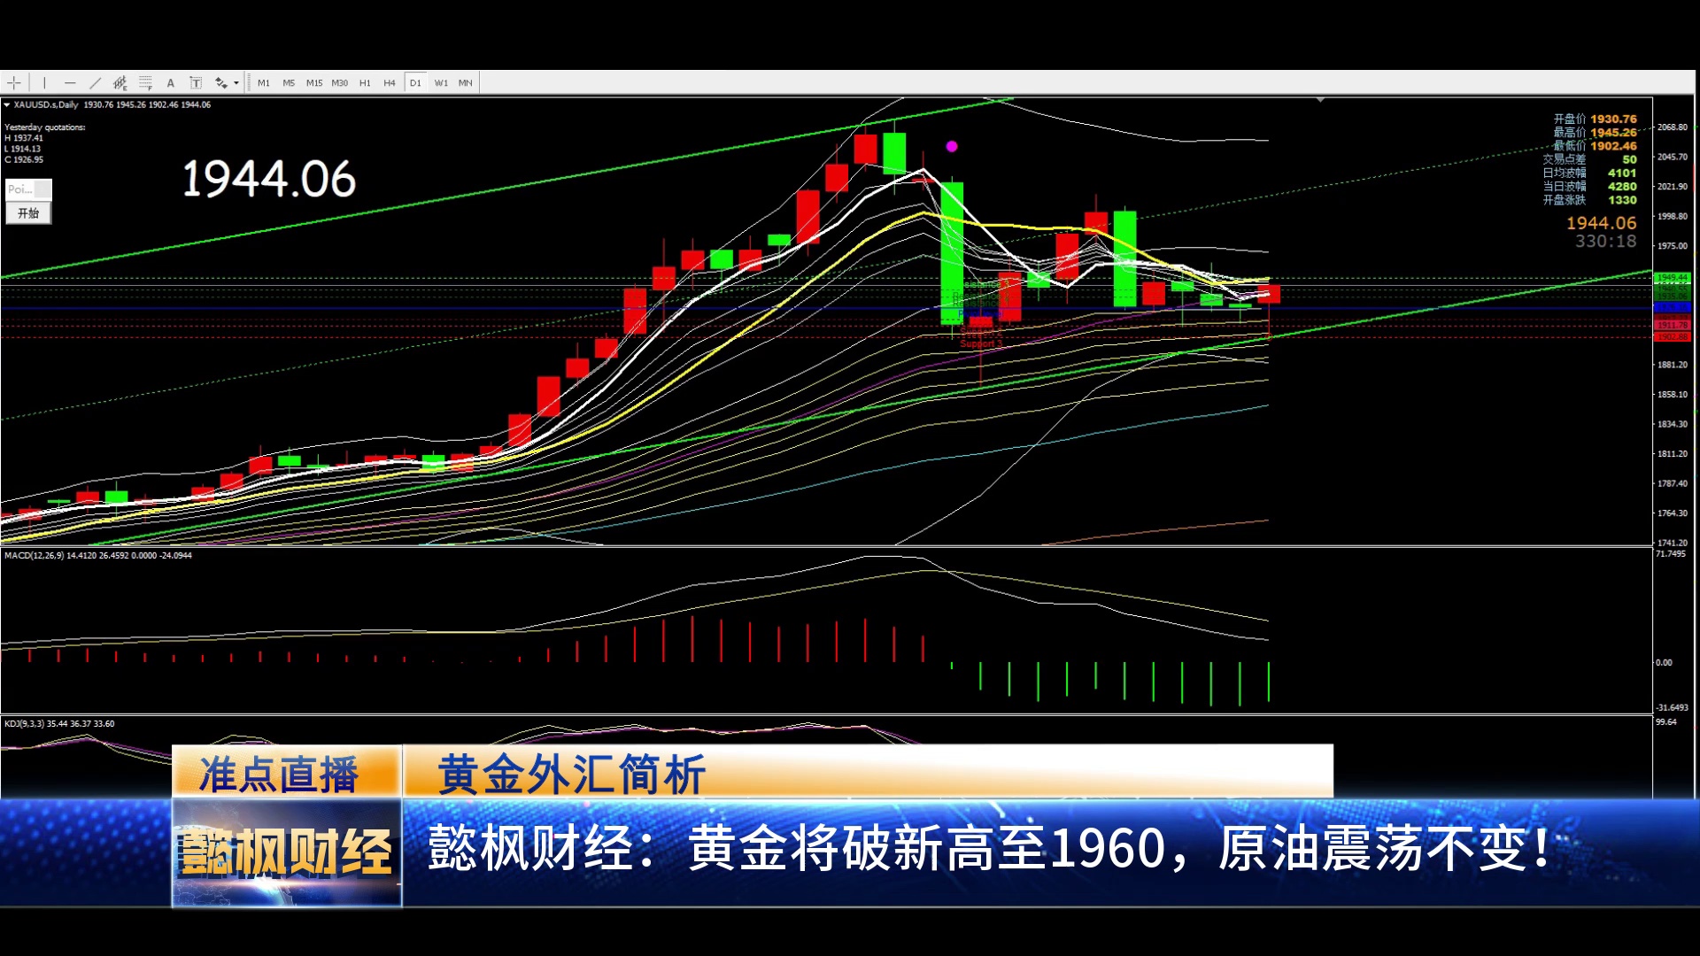The width and height of the screenshot is (1700, 956).
Task: Select the text label tool
Action: tap(196, 83)
